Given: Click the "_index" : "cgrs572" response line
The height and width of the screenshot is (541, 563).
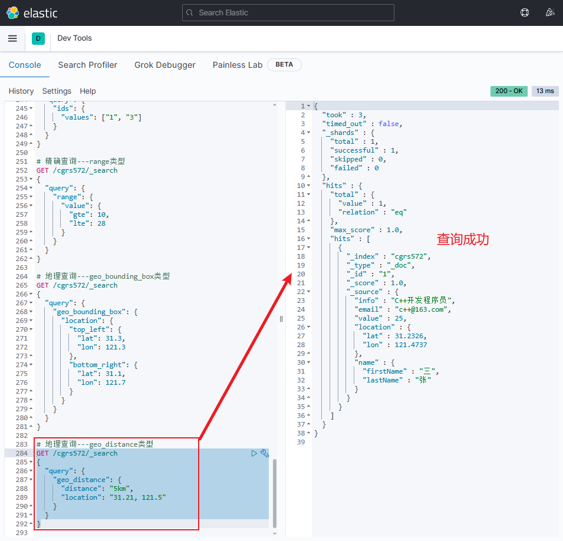Looking at the screenshot, I should 388,256.
